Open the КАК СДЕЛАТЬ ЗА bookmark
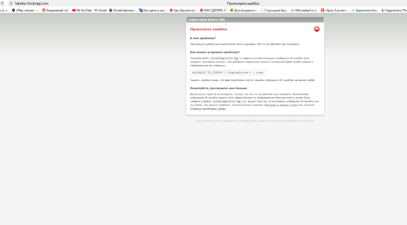This screenshot has height=225, width=407. pos(213,10)
